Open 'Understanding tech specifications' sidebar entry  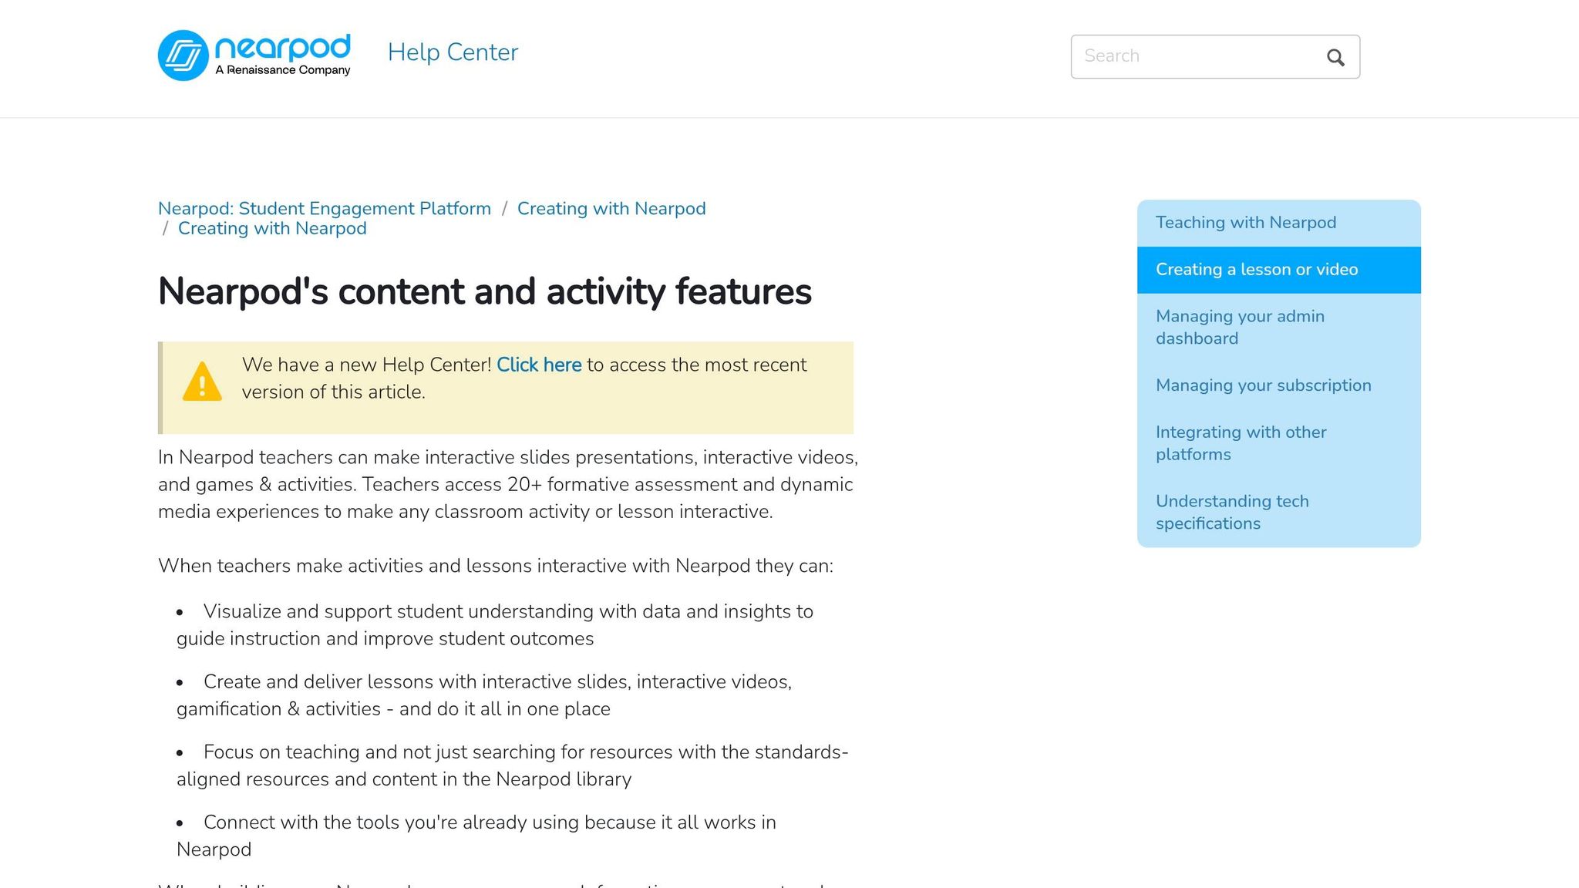click(x=1232, y=512)
